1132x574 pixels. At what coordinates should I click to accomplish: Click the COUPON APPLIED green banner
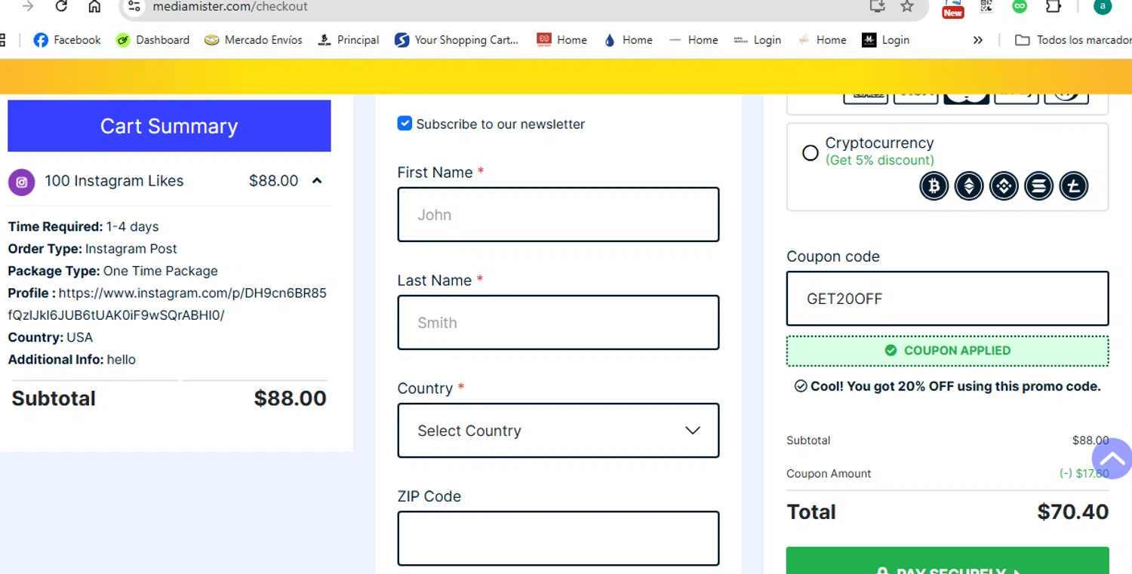(x=947, y=350)
